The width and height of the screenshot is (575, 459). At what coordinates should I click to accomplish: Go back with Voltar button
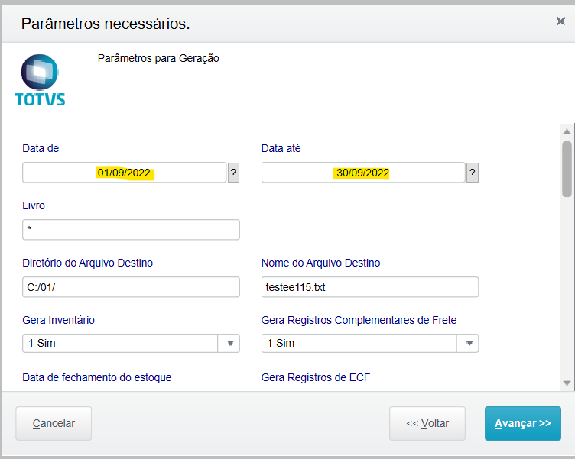pyautogui.click(x=427, y=423)
